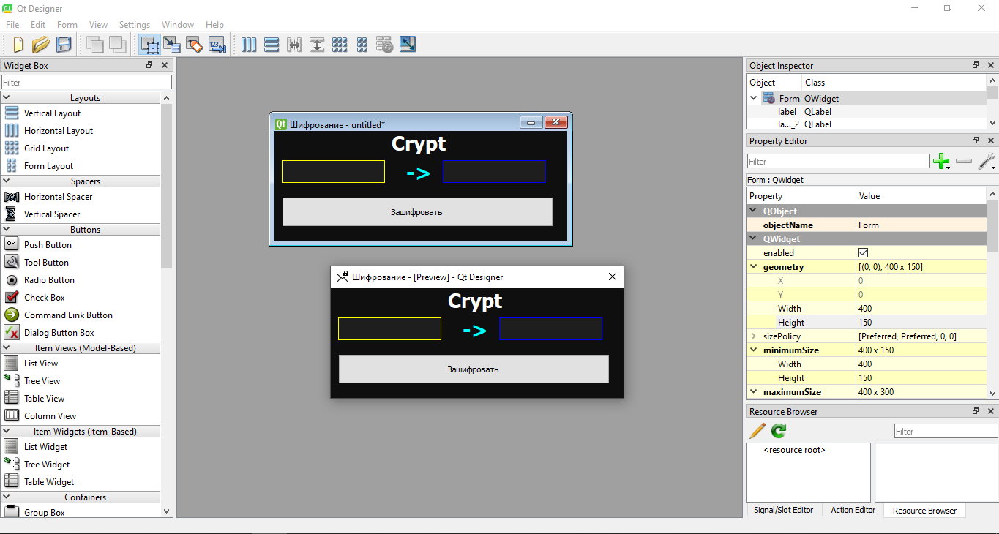
Task: Expand the sizePolicy property row
Action: [x=753, y=336]
